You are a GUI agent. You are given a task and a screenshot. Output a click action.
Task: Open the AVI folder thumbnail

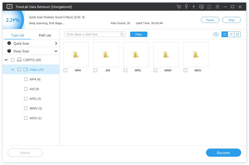point(106,54)
